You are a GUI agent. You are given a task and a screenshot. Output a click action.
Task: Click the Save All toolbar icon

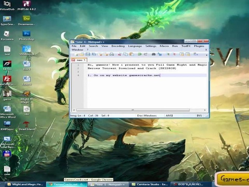click(x=94, y=54)
